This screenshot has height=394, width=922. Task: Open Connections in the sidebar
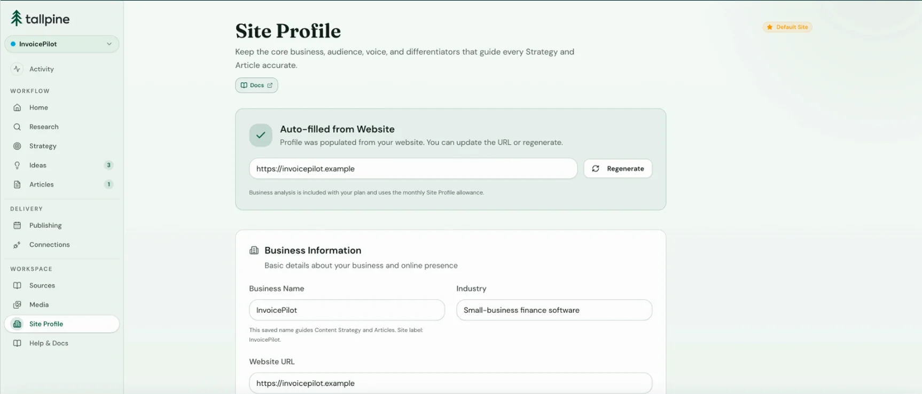[62, 245]
